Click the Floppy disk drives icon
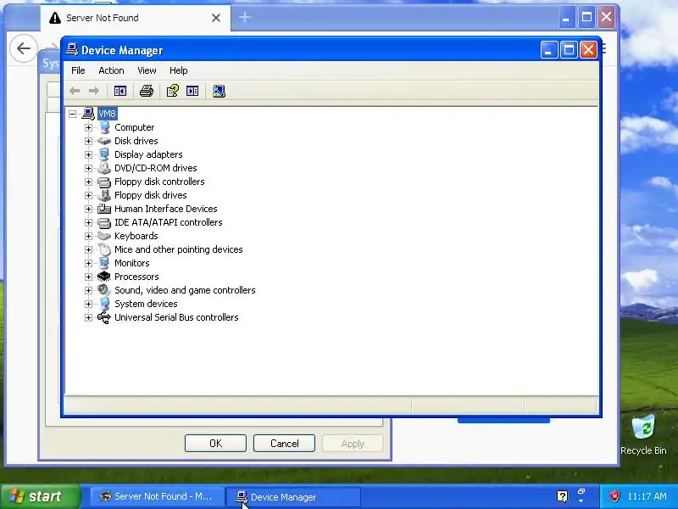This screenshot has width=678, height=509. (x=104, y=195)
